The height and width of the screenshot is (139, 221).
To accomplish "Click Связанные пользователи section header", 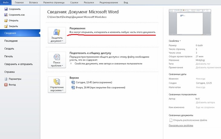I will click(183, 94).
